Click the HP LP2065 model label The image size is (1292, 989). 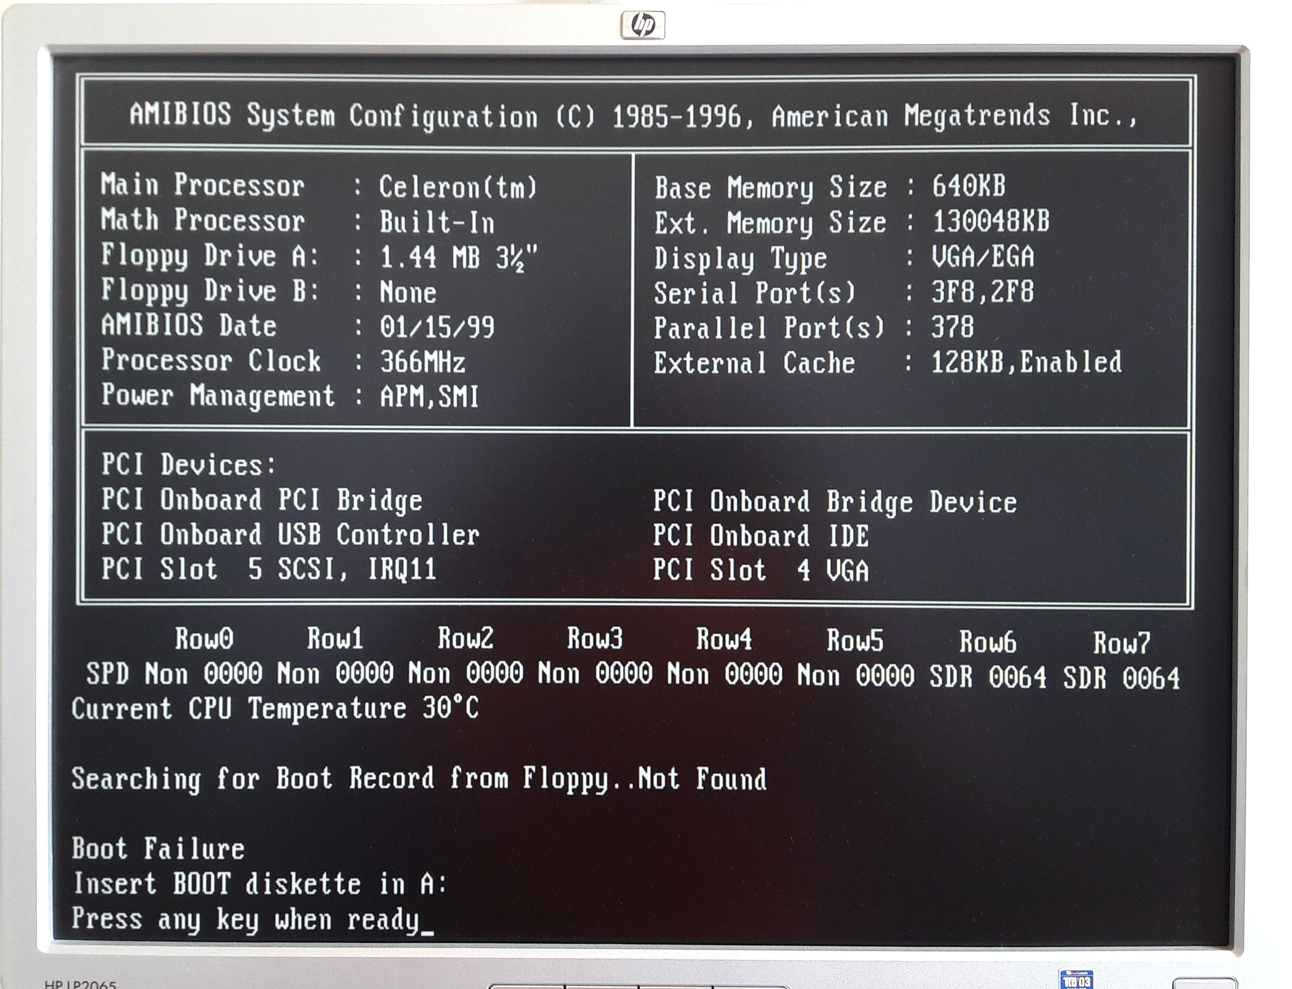tap(80, 984)
